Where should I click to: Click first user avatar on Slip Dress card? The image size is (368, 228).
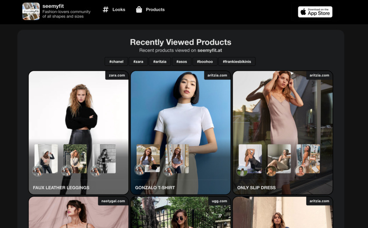point(242,171)
